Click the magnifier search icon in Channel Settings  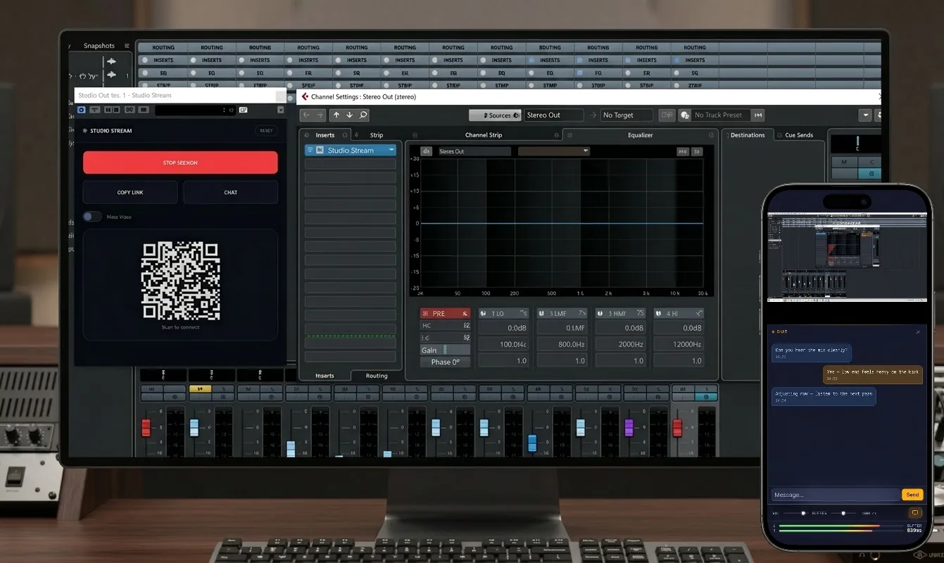tap(363, 115)
